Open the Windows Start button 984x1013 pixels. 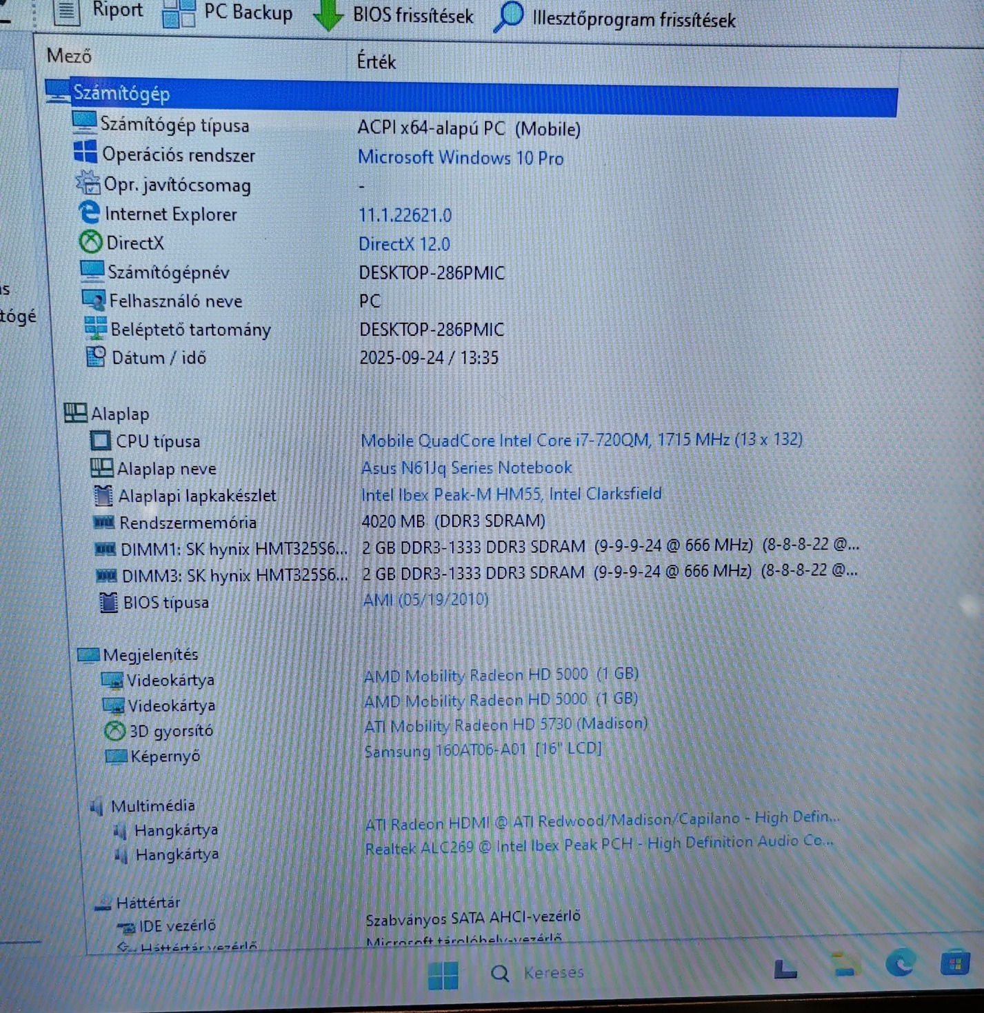pyautogui.click(x=443, y=975)
